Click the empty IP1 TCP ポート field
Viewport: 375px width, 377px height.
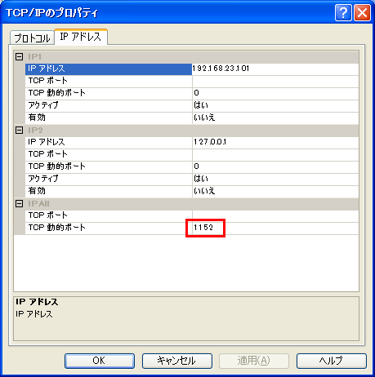(275, 81)
